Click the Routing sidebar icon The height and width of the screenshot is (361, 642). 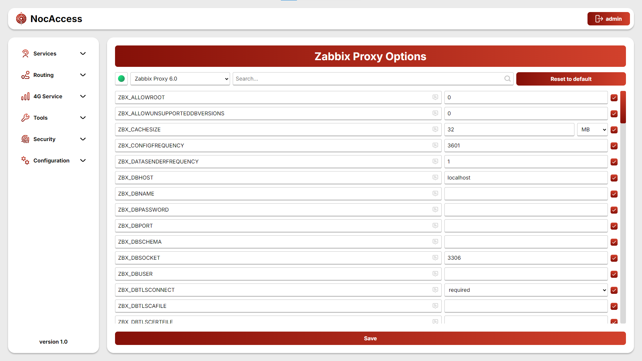click(25, 75)
